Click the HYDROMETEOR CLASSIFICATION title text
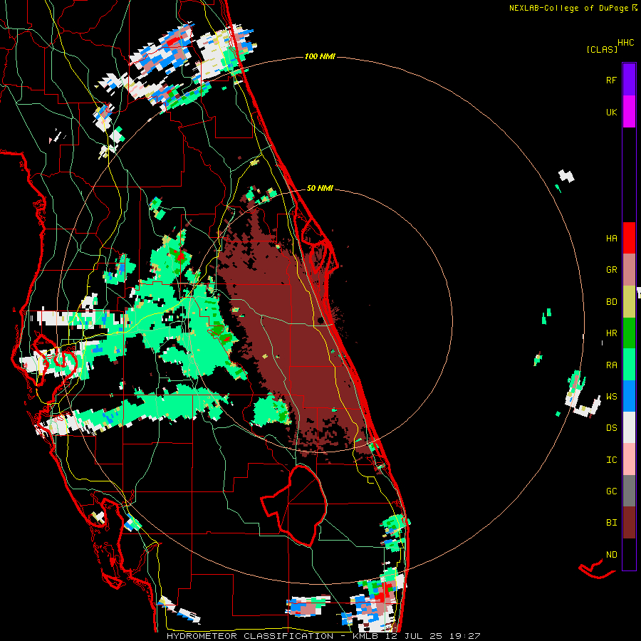The height and width of the screenshot is (641, 641). (x=250, y=636)
